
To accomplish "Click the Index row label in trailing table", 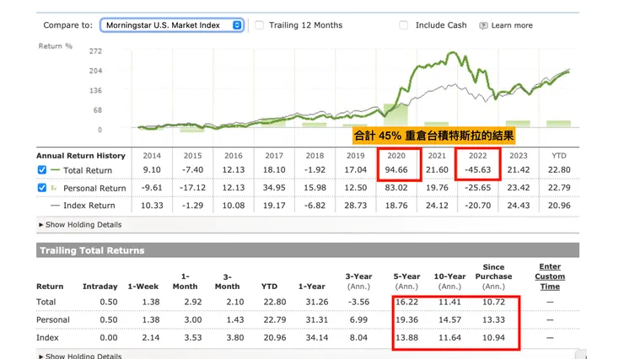I will point(47,338).
